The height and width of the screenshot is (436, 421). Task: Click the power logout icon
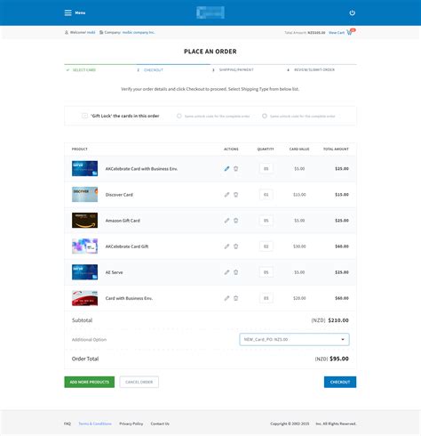tap(352, 12)
